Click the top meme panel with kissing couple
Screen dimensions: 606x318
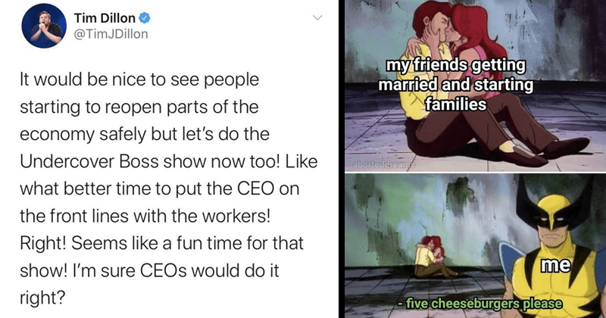(x=475, y=86)
